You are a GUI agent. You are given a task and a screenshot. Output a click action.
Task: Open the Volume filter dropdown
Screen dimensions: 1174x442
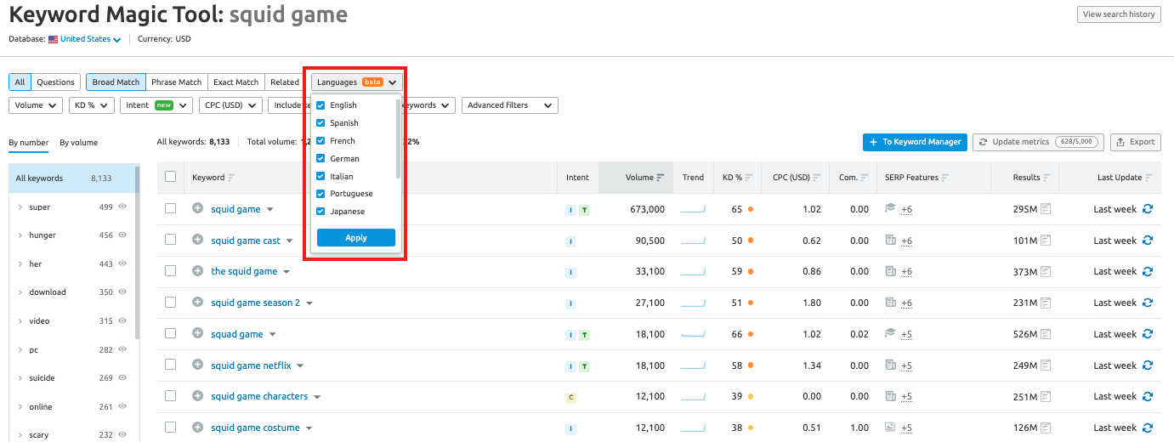(x=35, y=105)
